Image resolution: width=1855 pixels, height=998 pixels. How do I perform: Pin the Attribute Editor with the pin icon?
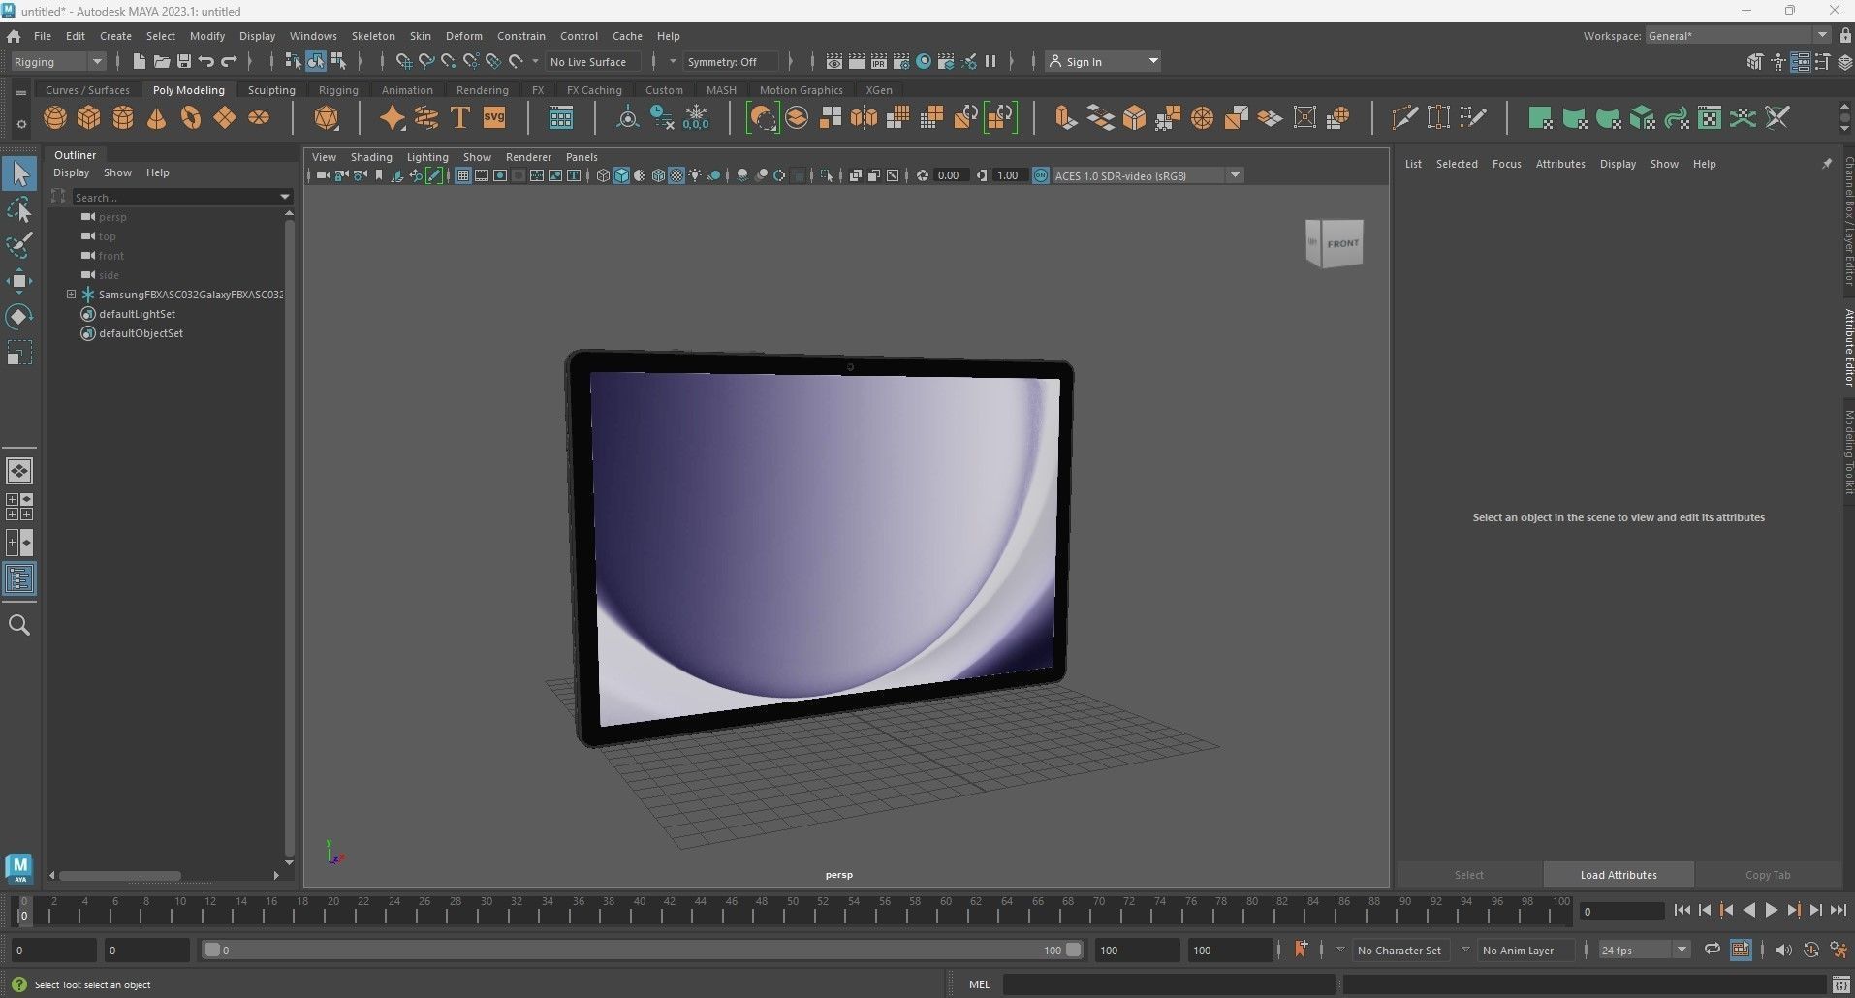[1827, 164]
